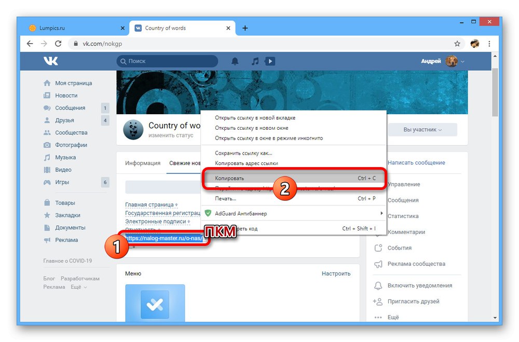This screenshot has width=519, height=342.
Task: Expand the Андрей profile menu
Action: 443,61
